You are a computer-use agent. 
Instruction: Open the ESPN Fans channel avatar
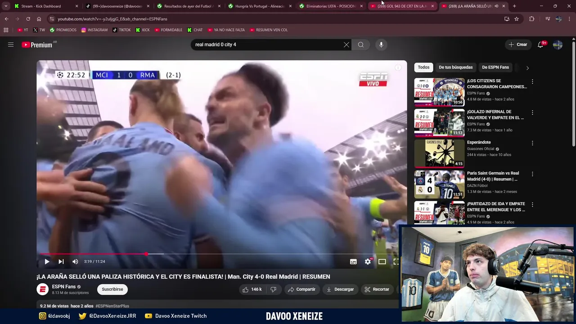click(x=42, y=289)
